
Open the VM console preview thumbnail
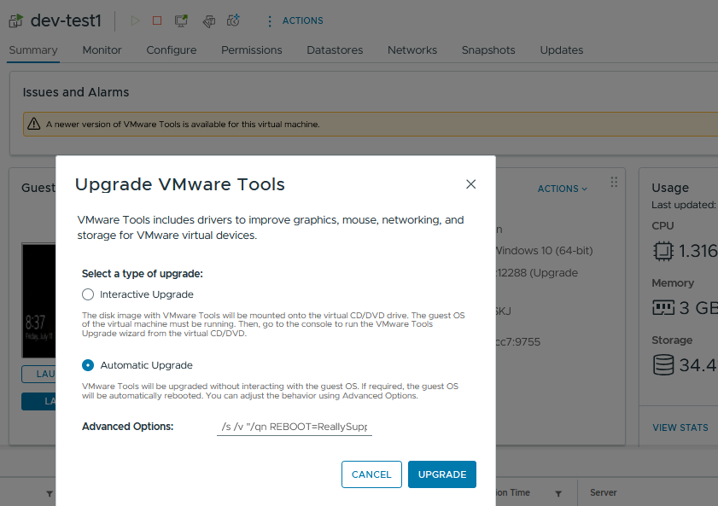tap(39, 300)
